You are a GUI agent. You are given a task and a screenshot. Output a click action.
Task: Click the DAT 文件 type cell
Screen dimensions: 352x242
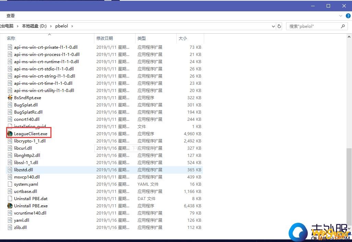(146, 198)
